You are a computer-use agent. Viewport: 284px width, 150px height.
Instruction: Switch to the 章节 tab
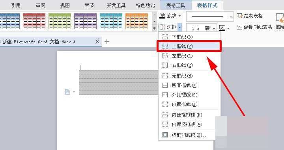89,5
